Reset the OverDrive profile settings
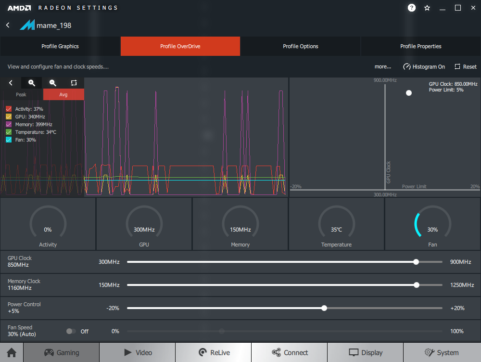Image resolution: width=481 pixels, height=362 pixels. point(465,67)
